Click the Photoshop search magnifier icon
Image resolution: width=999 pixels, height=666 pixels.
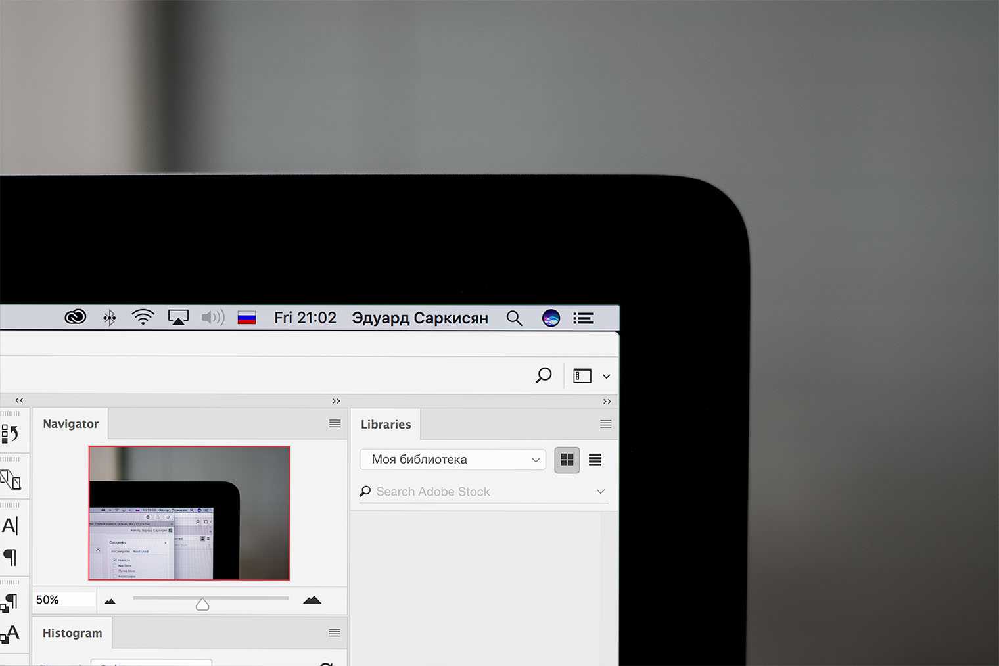point(544,375)
